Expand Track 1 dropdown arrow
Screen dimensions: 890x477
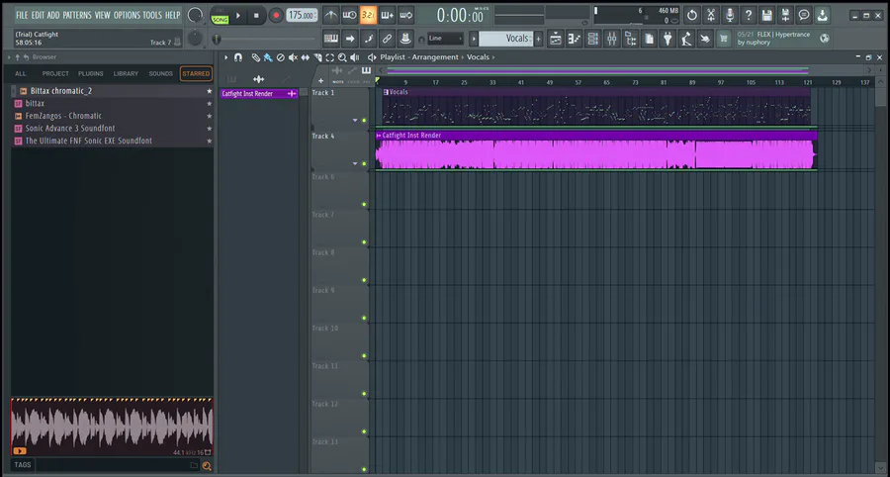click(x=355, y=121)
